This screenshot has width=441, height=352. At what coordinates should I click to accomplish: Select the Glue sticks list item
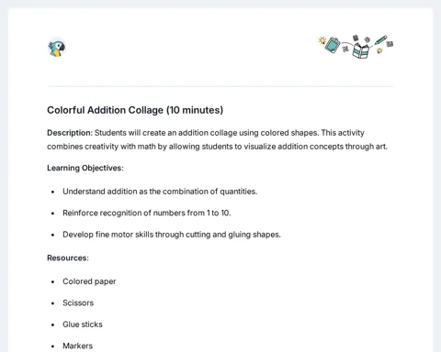coord(83,324)
